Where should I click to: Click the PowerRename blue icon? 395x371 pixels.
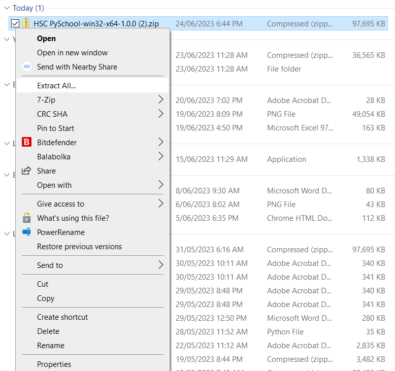coord(27,232)
